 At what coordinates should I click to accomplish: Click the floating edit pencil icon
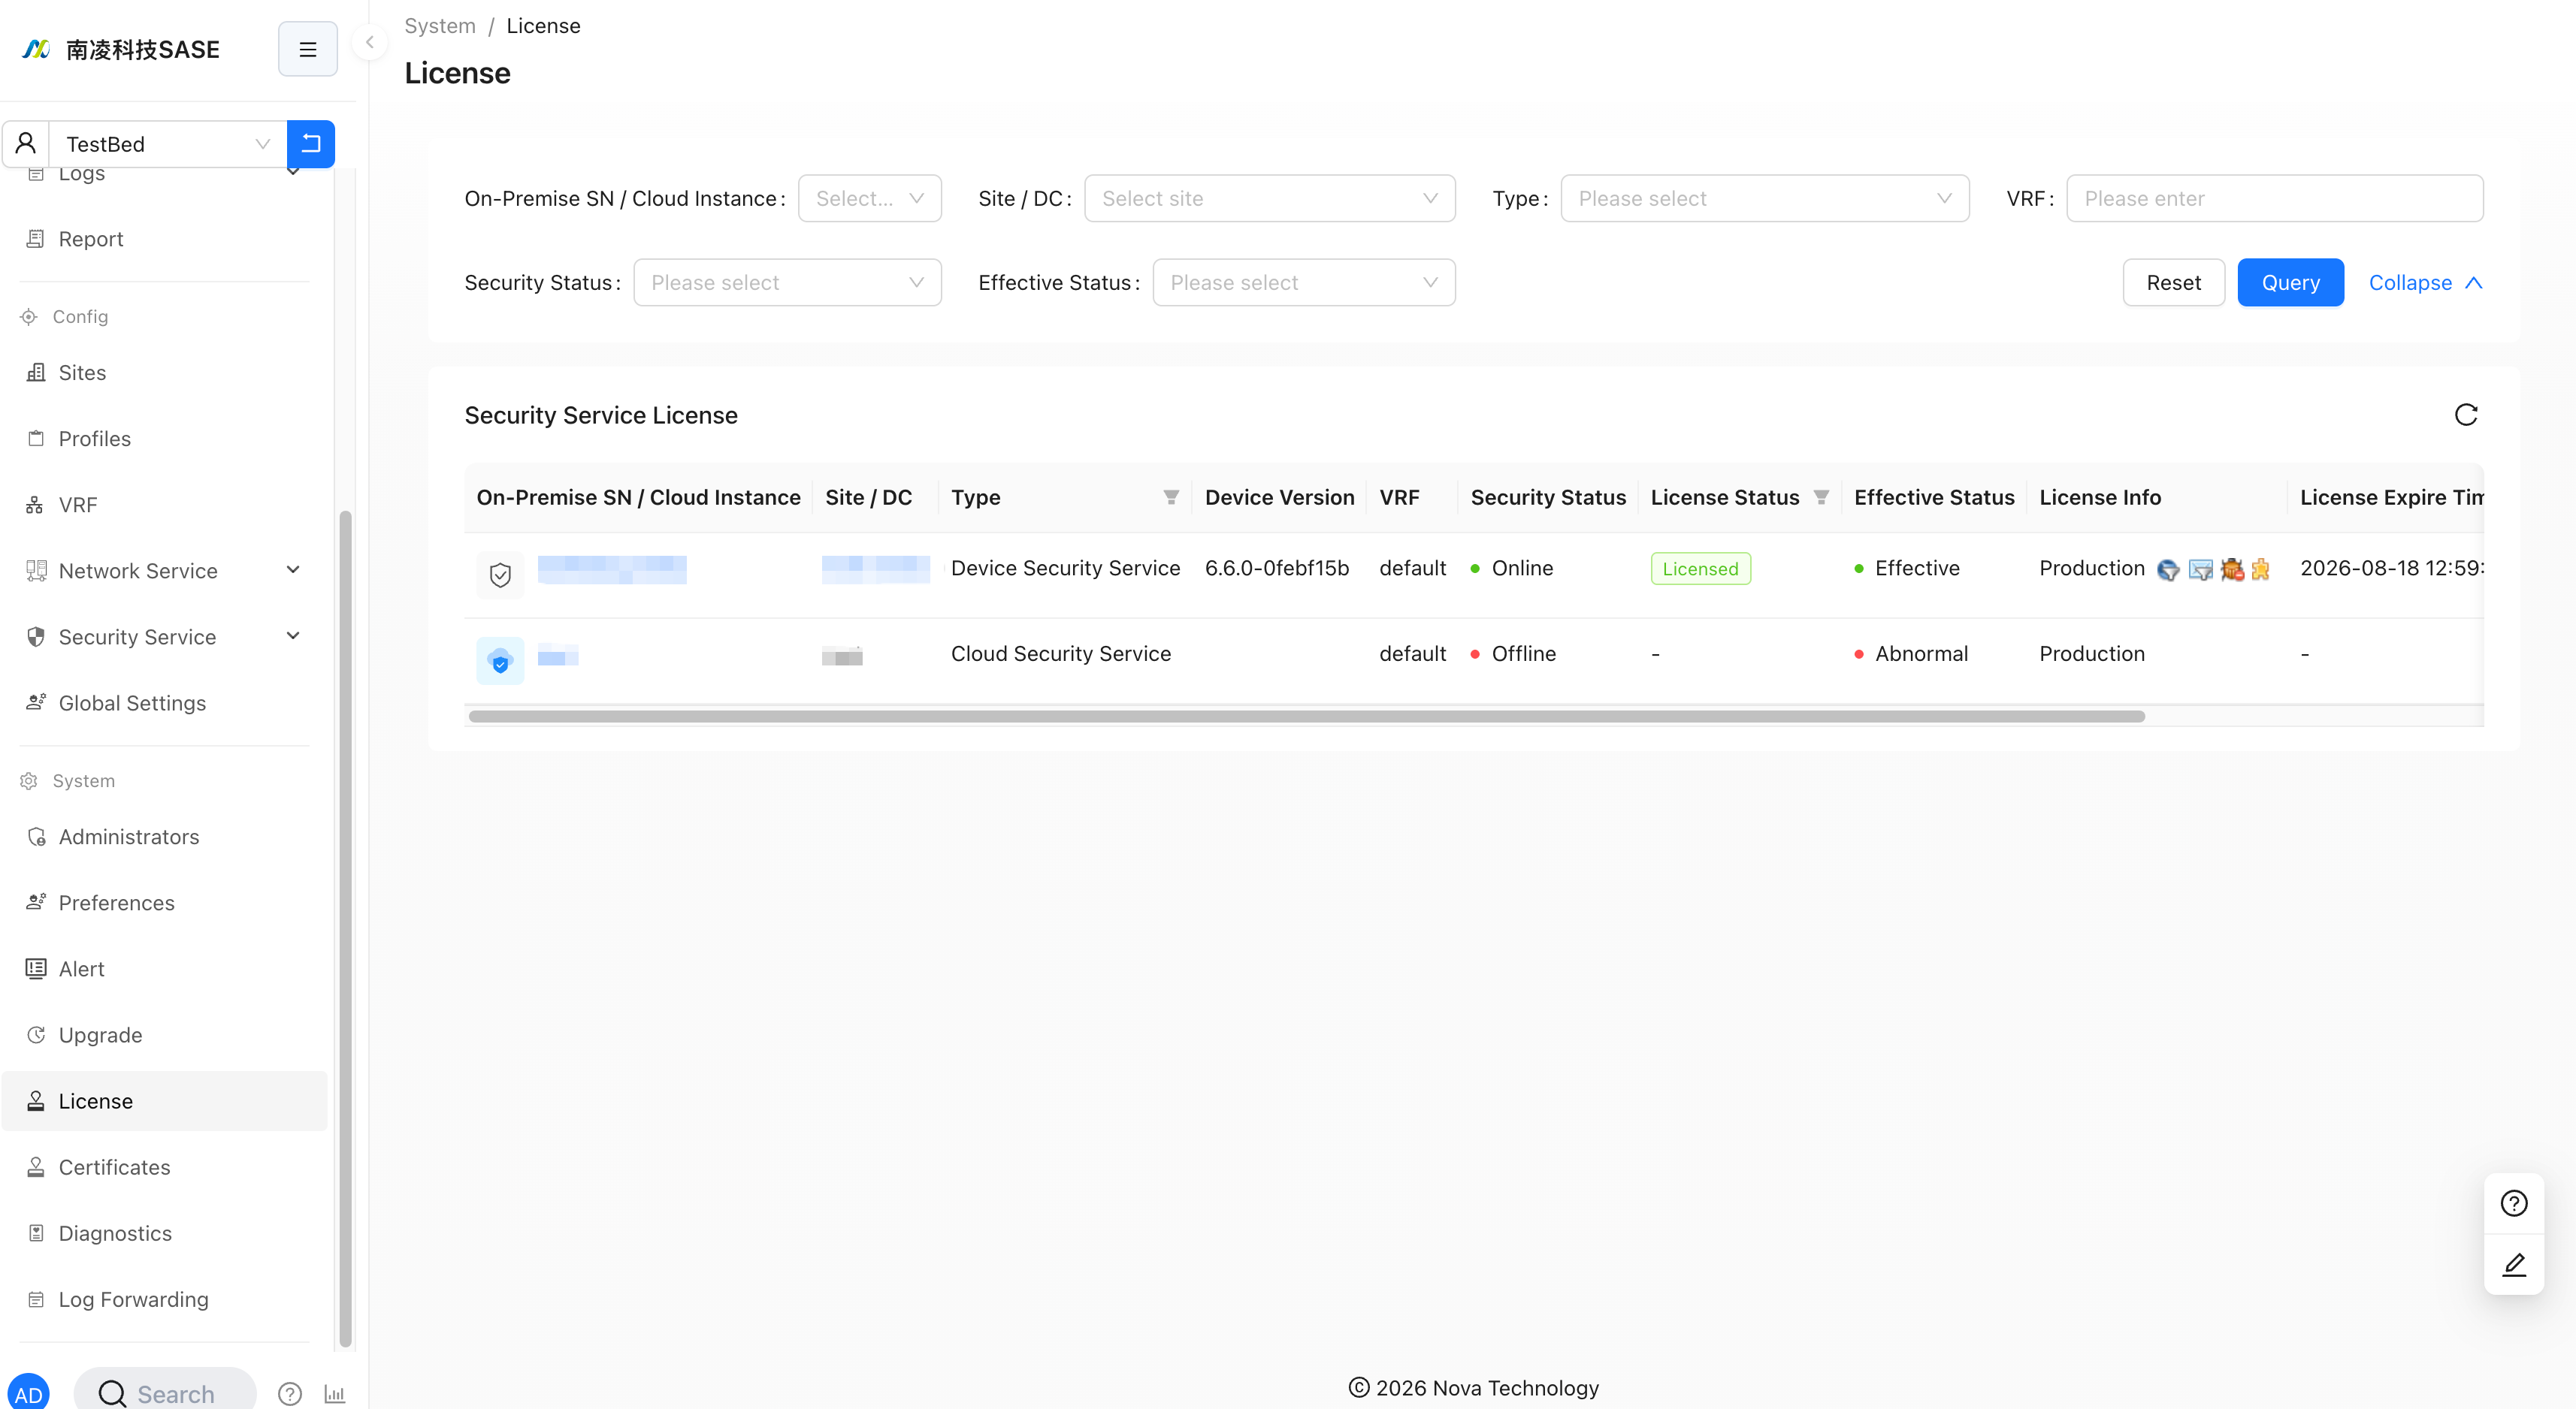(2513, 1265)
